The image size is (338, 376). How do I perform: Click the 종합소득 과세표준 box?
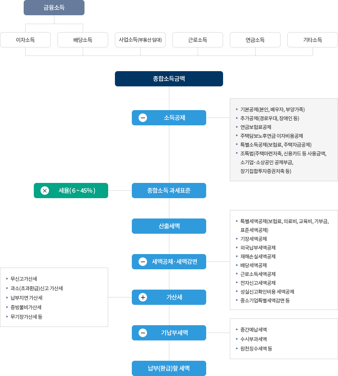[x=169, y=190]
